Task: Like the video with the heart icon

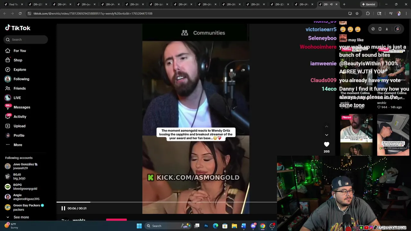Action: [x=327, y=144]
